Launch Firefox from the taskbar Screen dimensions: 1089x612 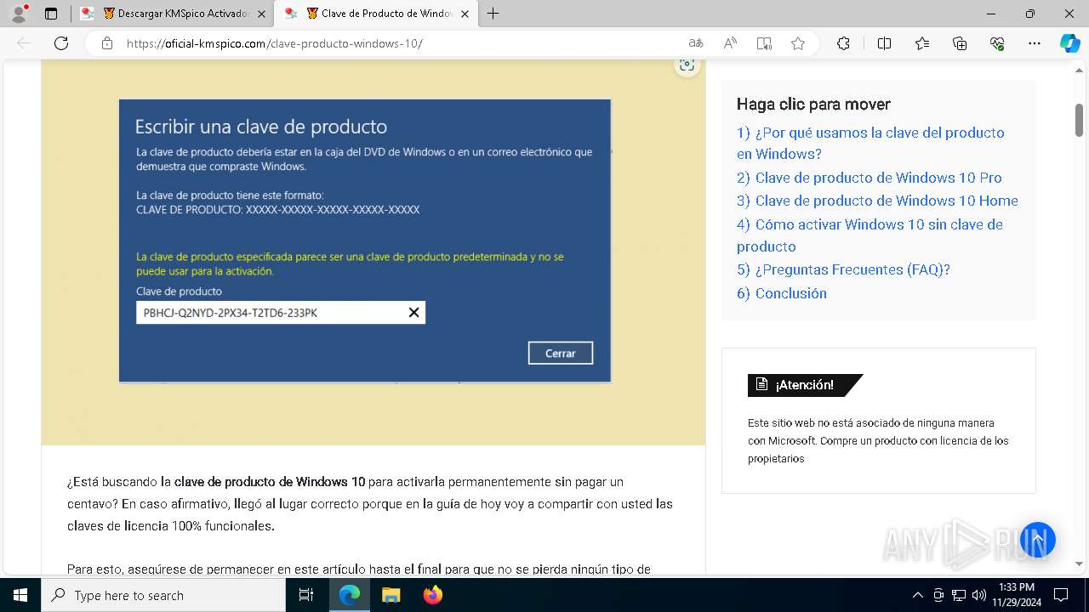pyautogui.click(x=433, y=595)
